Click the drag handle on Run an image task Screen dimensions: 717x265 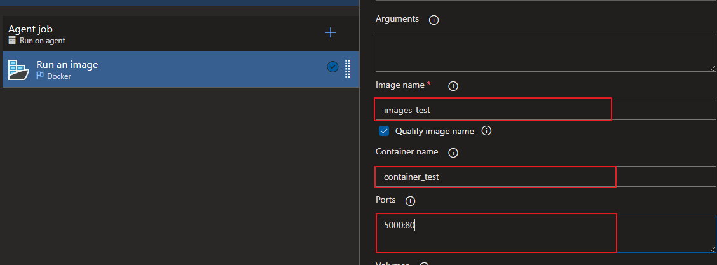click(x=348, y=69)
